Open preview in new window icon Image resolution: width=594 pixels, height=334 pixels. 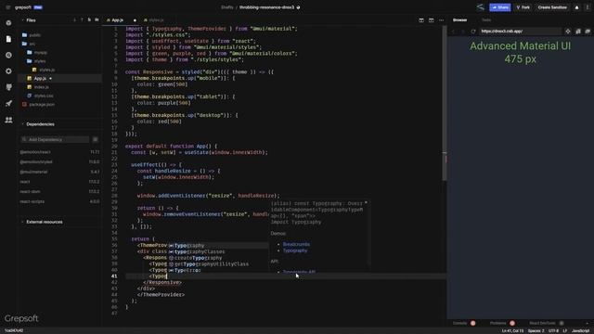pyautogui.click(x=588, y=32)
